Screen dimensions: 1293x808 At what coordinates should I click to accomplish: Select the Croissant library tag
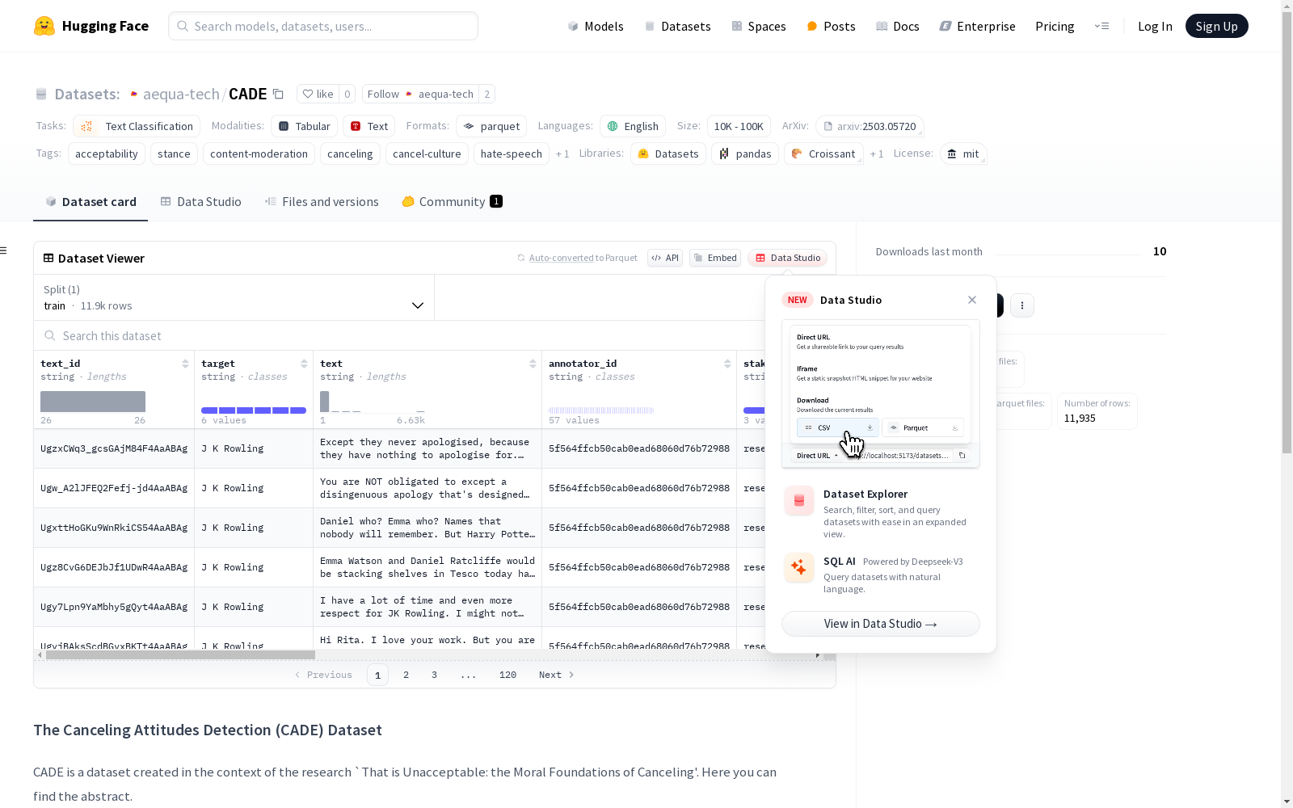pos(823,154)
